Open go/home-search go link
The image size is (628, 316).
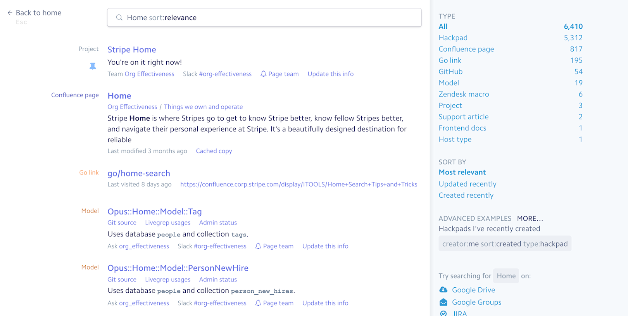(139, 173)
